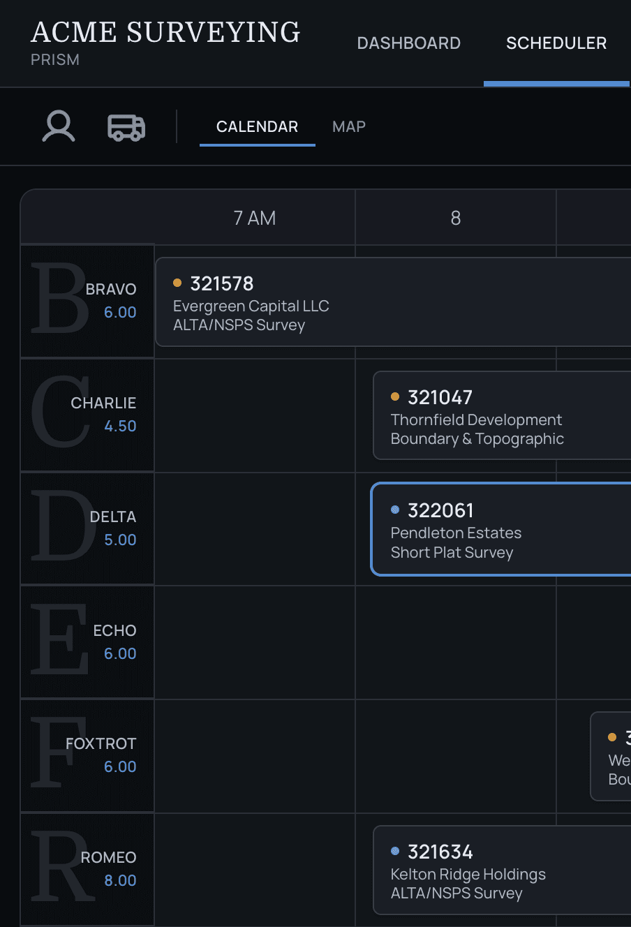Click the orange dot on the Foxtrot job card
Viewport: 631px width, 927px height.
click(612, 737)
